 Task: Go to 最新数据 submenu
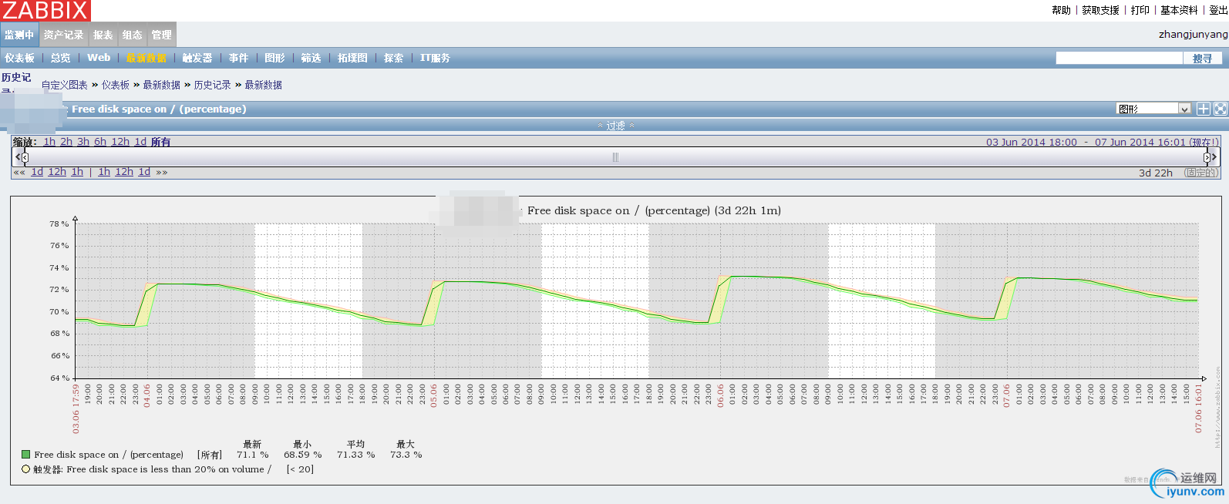pos(146,58)
